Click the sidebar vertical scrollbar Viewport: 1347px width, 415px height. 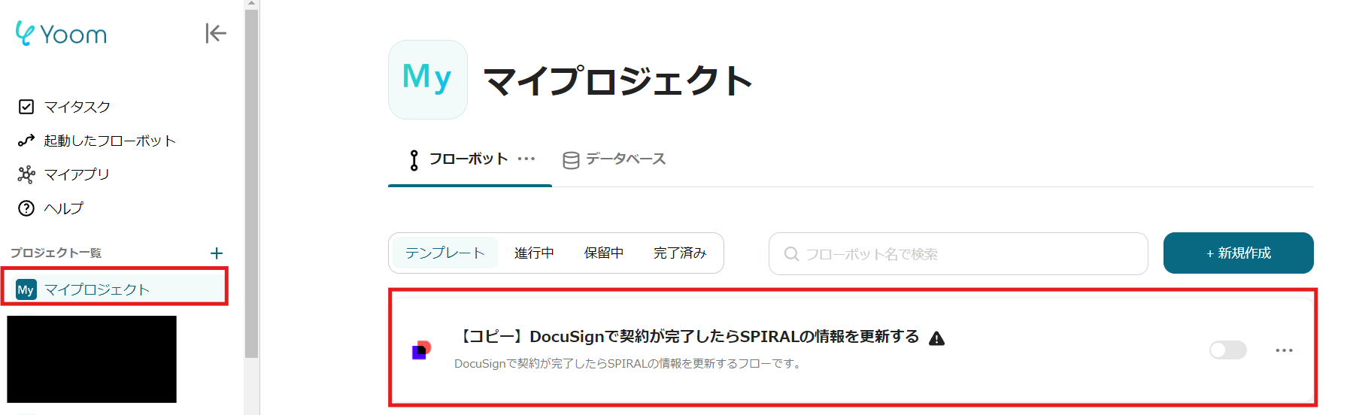coord(251,183)
